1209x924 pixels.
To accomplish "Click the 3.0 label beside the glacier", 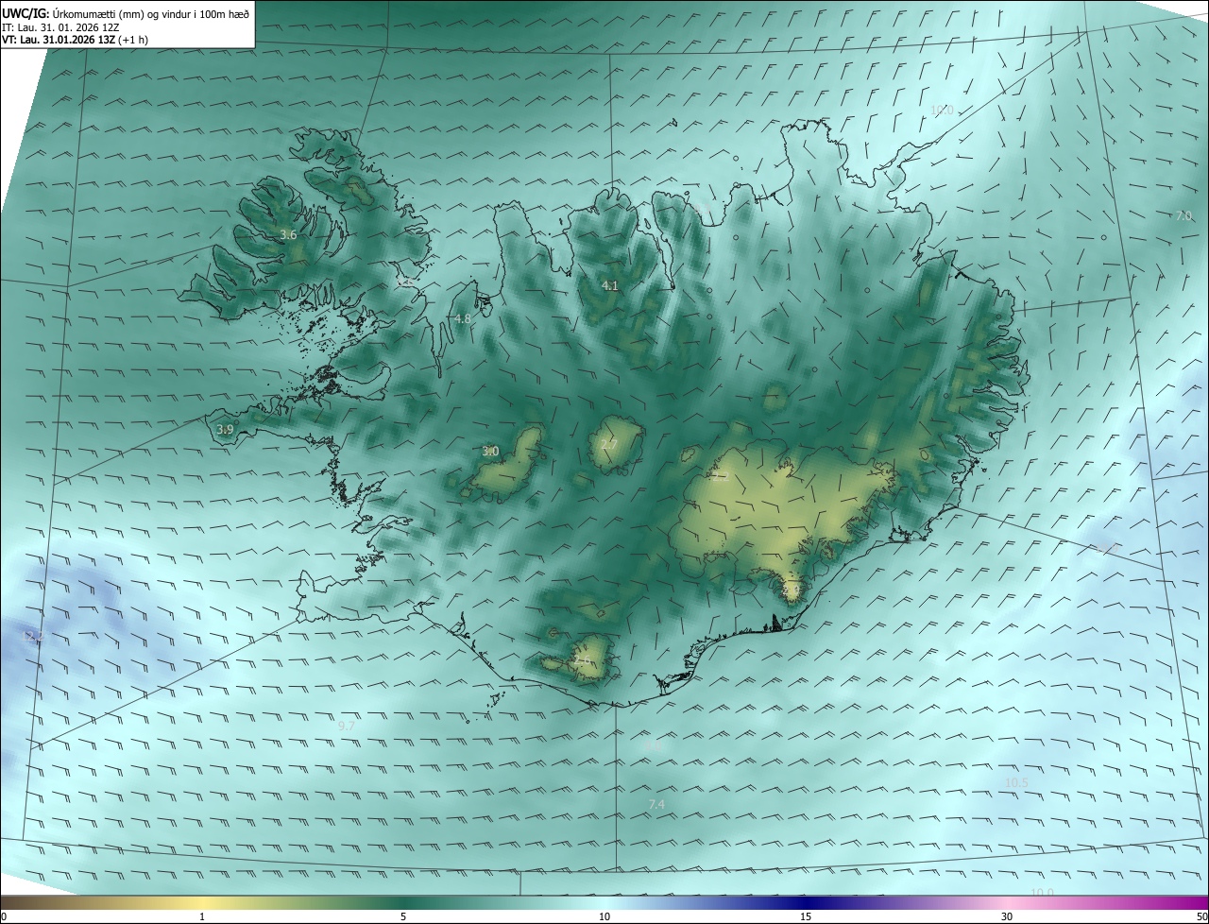I will pos(490,452).
